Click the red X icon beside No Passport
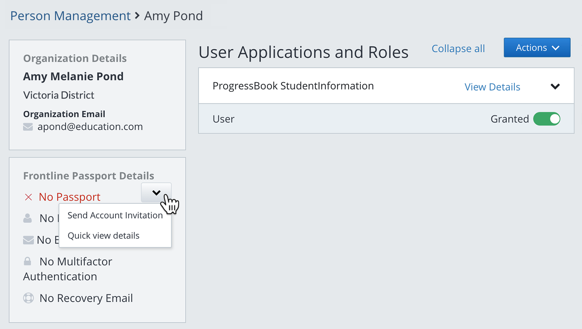This screenshot has height=329, width=582. 28,197
